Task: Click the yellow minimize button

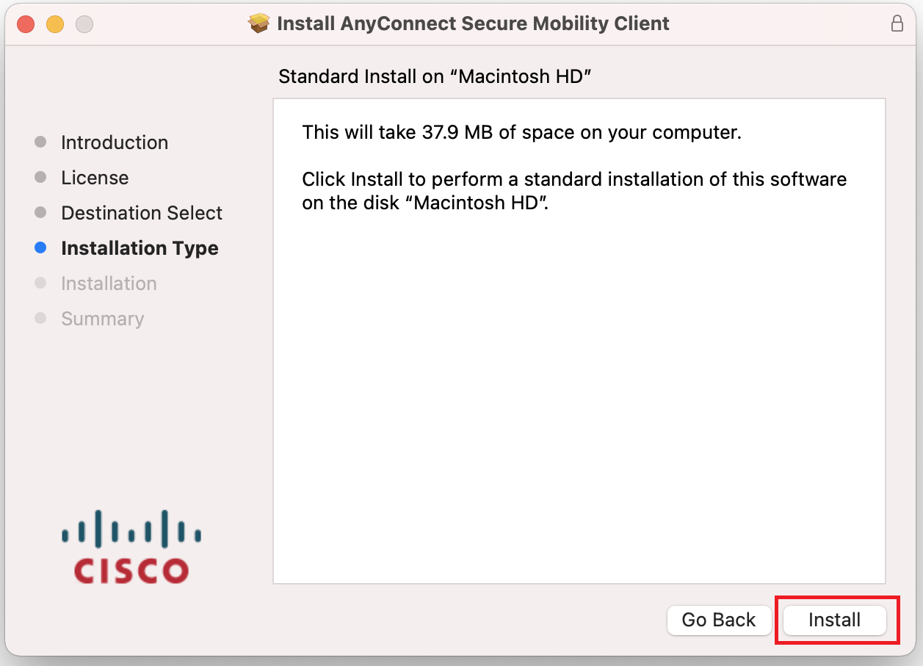Action: click(54, 23)
